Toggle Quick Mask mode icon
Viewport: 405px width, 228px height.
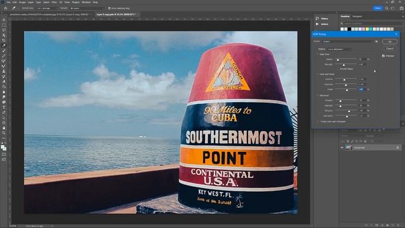click(4, 155)
